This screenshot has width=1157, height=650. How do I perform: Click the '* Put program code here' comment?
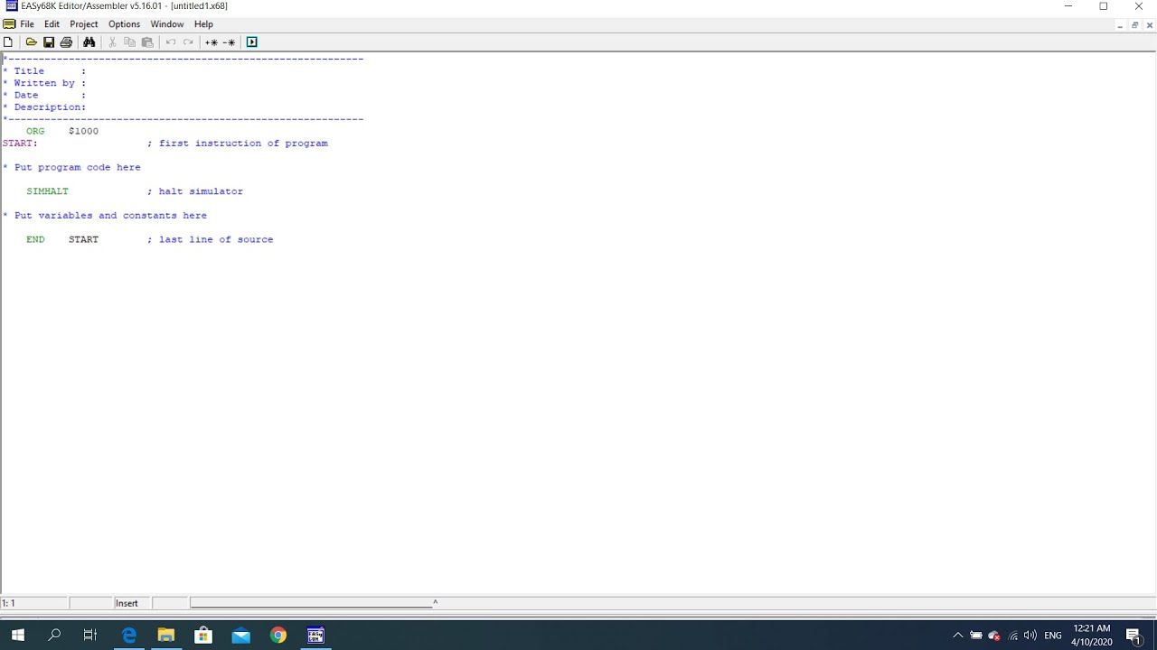[x=71, y=167]
